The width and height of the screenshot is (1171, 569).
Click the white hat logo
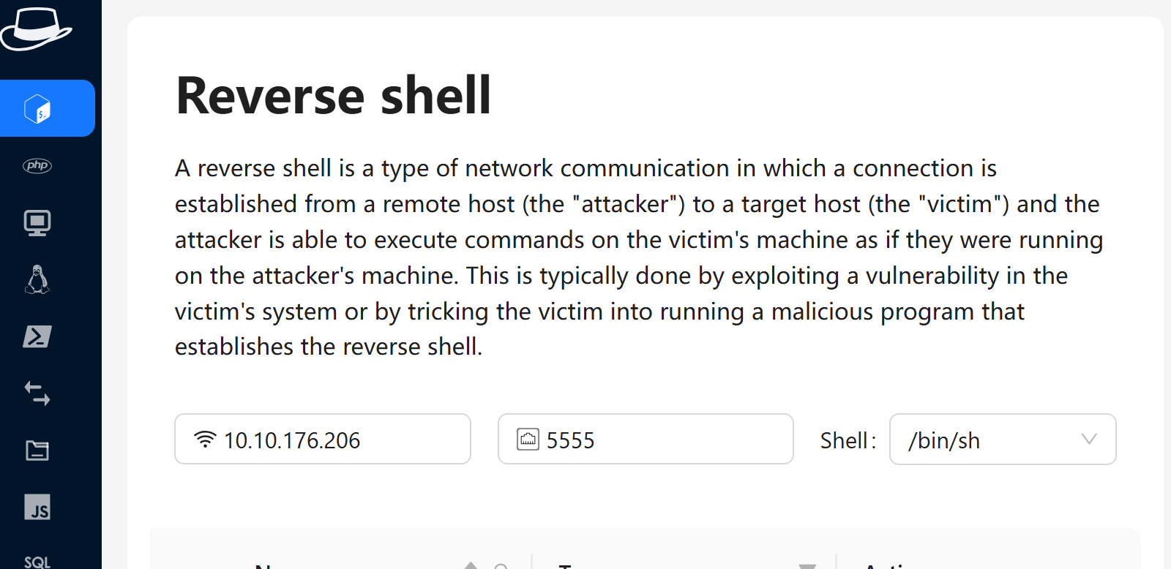click(36, 29)
